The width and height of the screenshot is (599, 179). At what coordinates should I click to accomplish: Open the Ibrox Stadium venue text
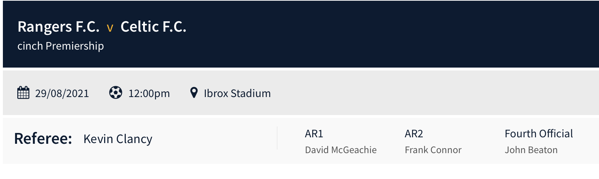point(237,93)
